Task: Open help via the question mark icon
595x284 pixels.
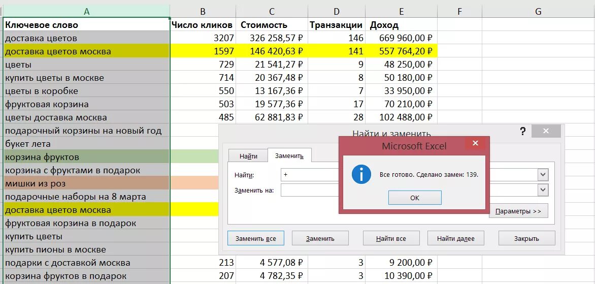Action: pyautogui.click(x=523, y=132)
